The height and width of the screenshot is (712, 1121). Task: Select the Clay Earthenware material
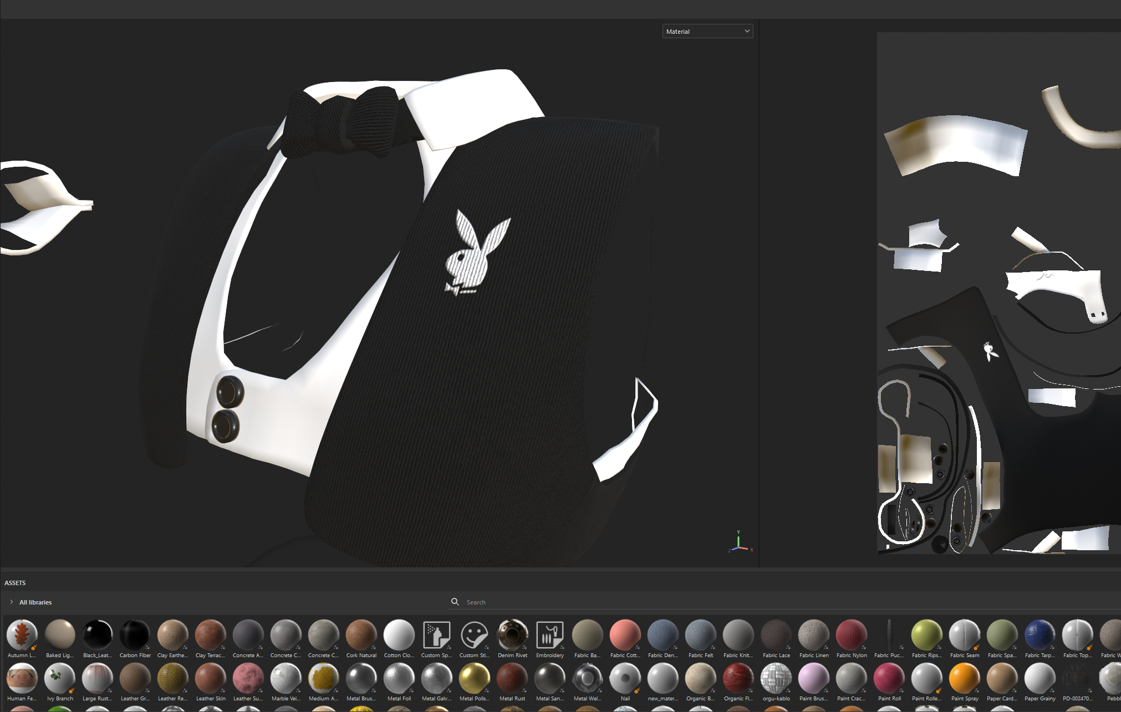click(x=172, y=634)
